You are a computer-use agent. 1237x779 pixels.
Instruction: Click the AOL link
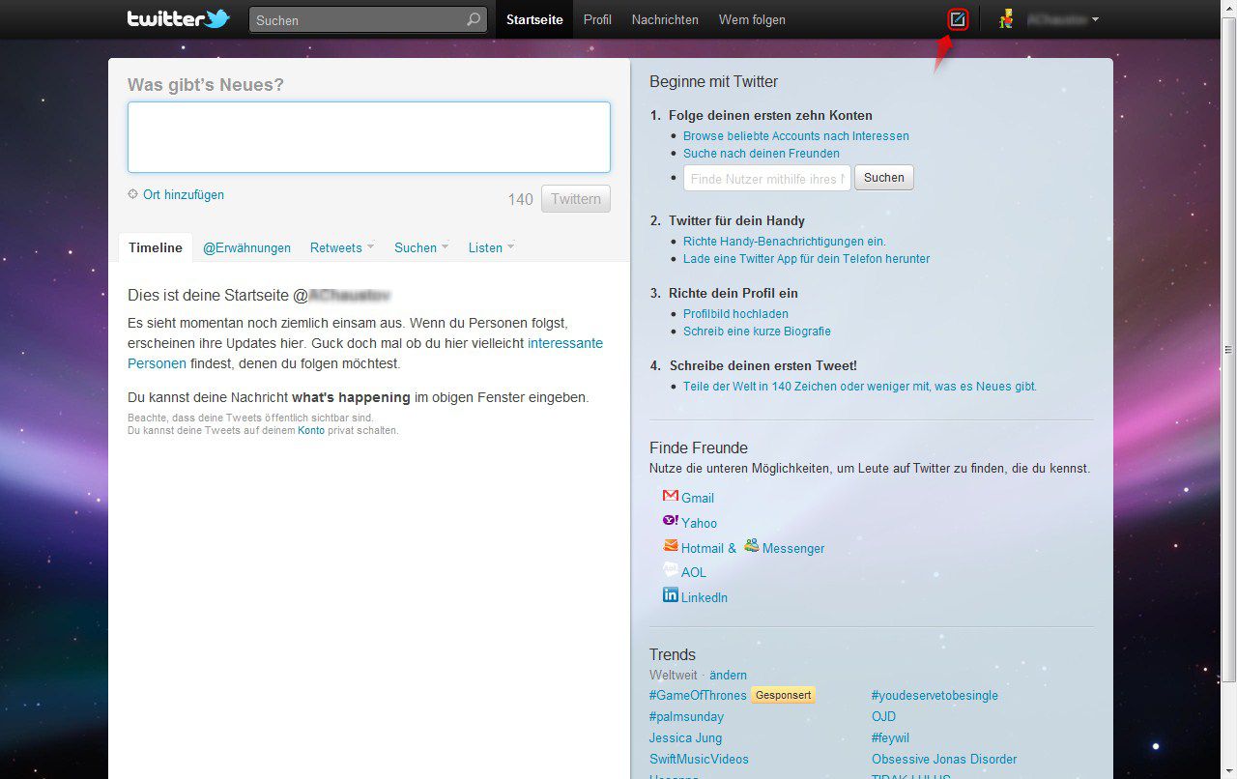694,572
